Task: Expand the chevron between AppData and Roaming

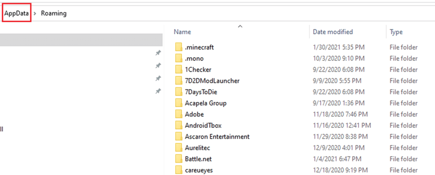Action: click(35, 13)
